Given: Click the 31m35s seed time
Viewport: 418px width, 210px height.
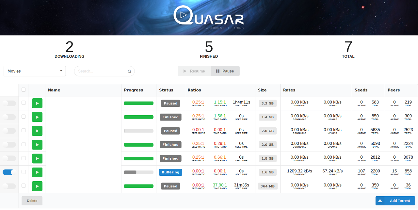Looking at the screenshot, I should [241, 185].
